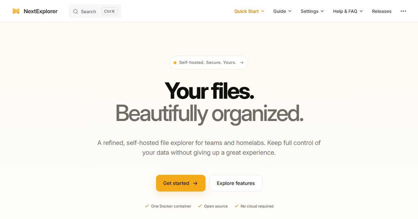Click the orange dot in the Self-hosted badge
Screen dimensions: 418x219
click(x=175, y=63)
